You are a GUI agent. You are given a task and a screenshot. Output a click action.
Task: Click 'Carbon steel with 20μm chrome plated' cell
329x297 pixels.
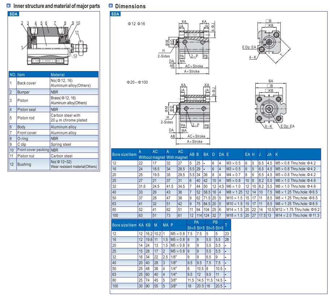point(74,118)
